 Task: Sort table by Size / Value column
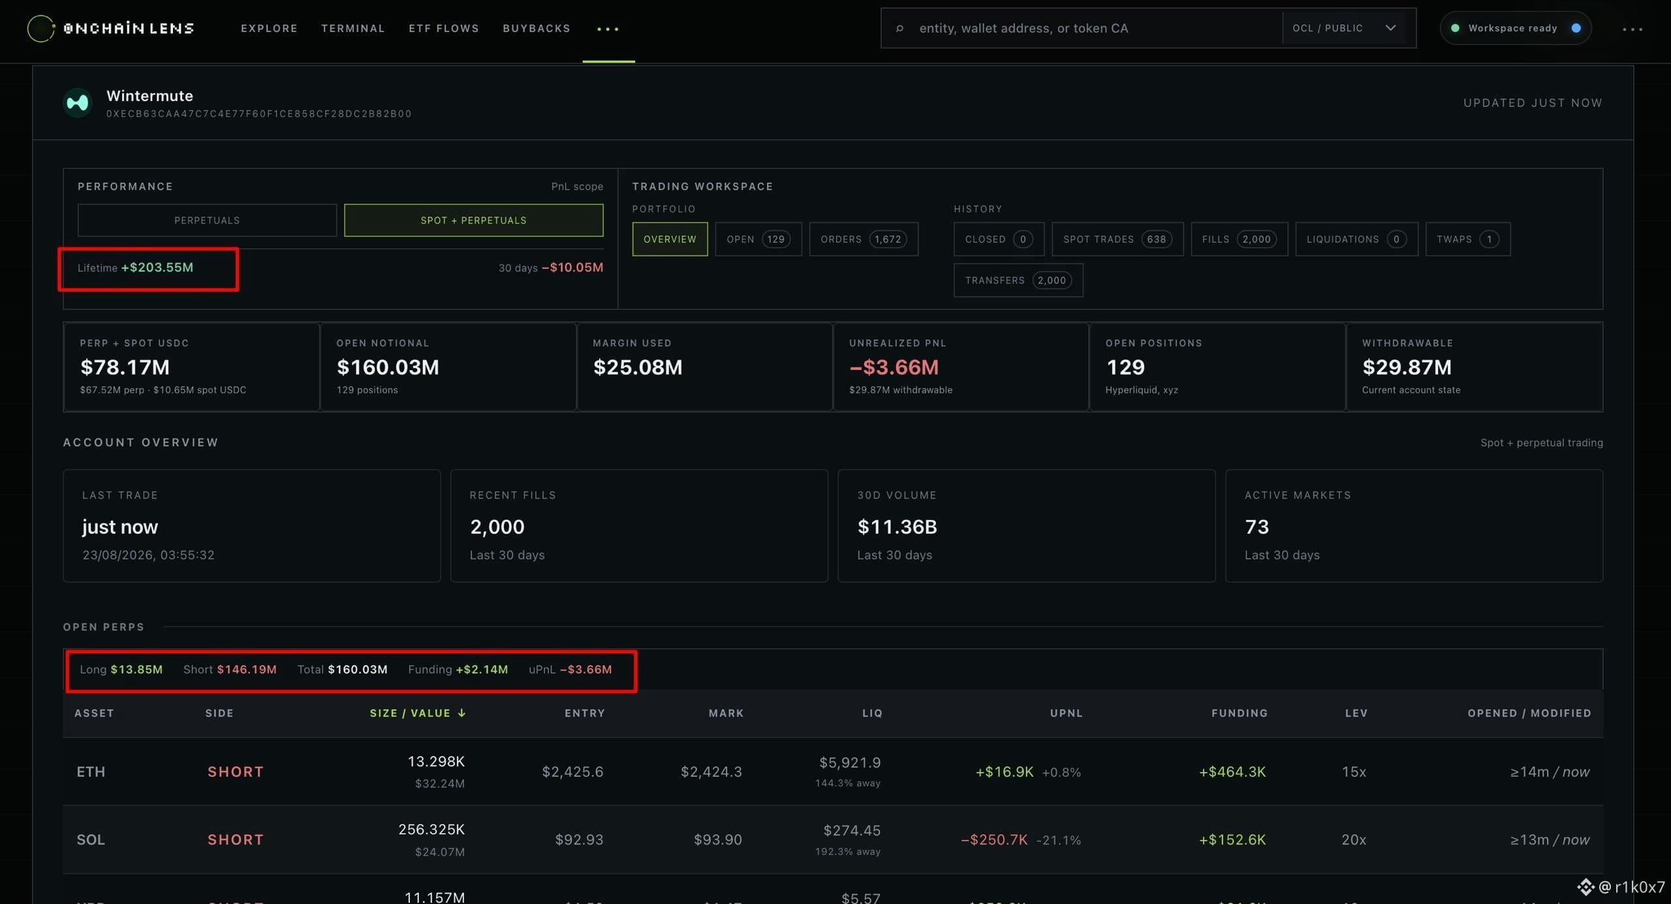pos(418,713)
